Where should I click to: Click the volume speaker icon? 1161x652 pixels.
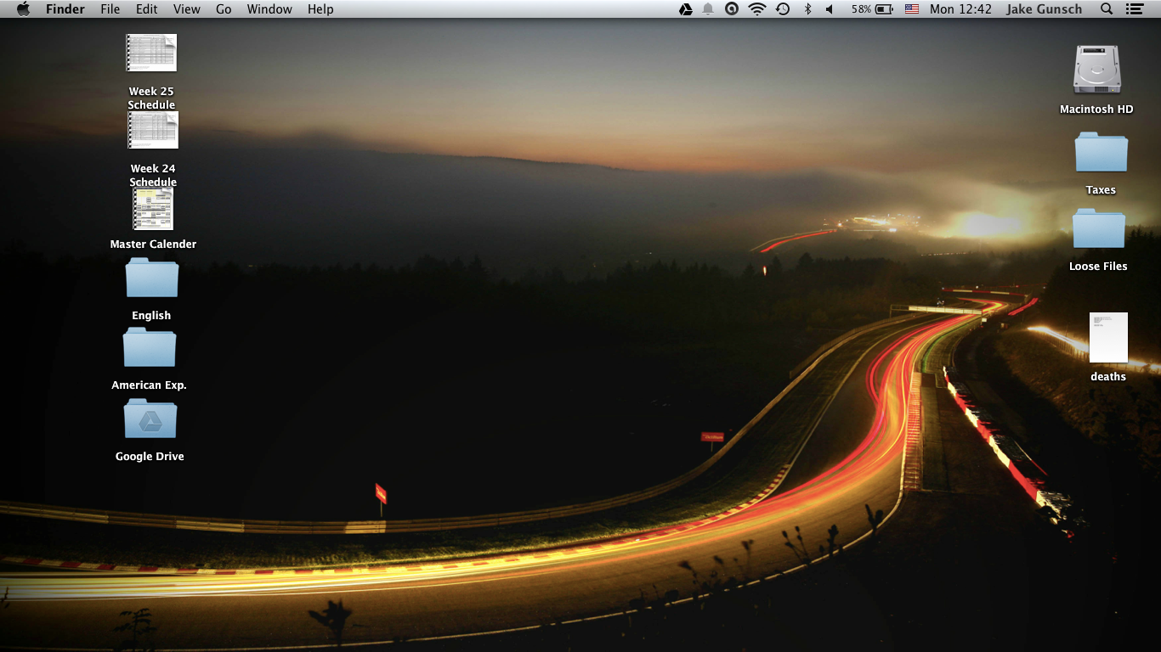click(x=830, y=9)
